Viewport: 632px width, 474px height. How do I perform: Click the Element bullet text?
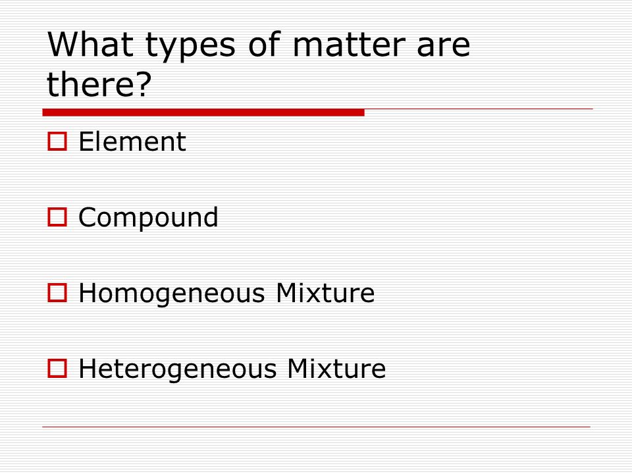click(132, 142)
